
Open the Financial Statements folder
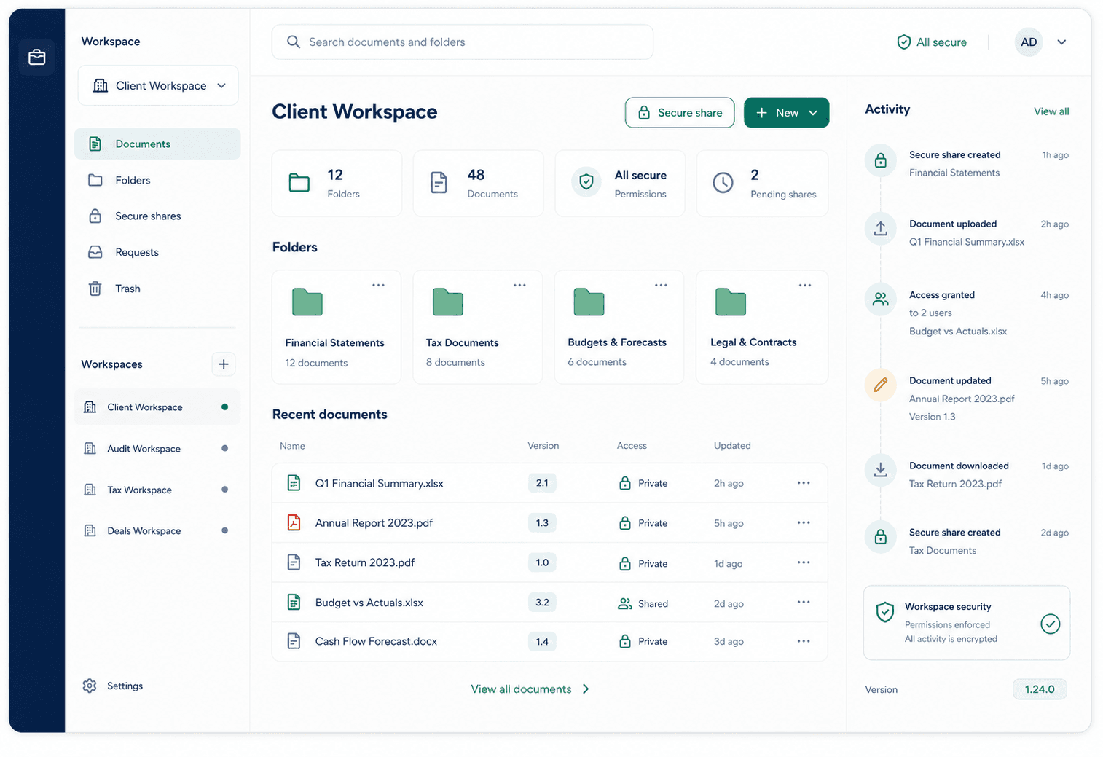(x=337, y=327)
